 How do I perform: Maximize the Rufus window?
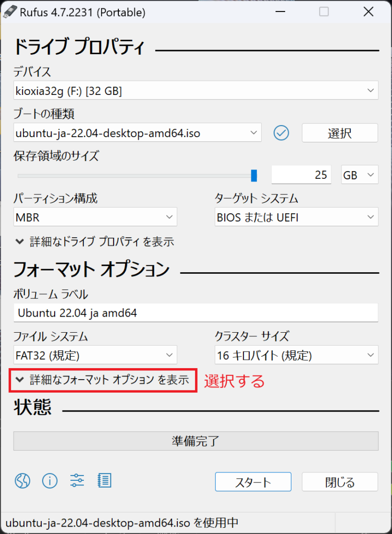click(324, 12)
